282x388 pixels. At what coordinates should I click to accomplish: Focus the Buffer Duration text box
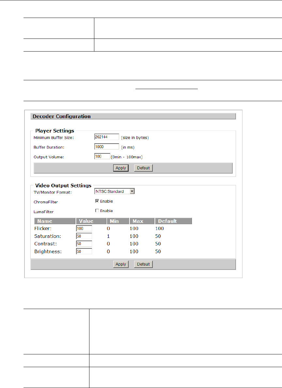[106, 147]
